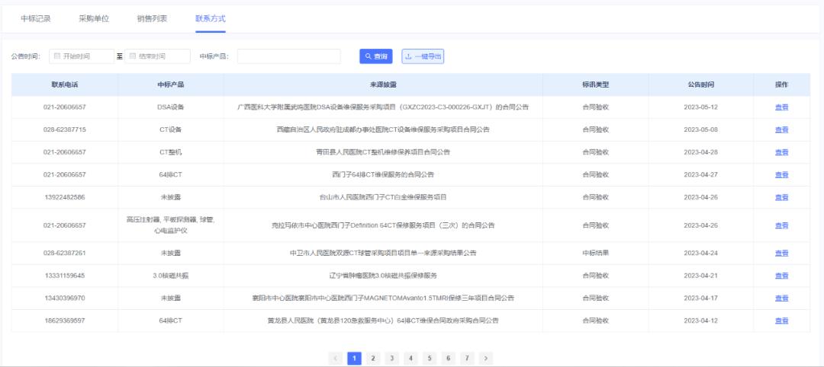
Task: Click the date 2023-05-08
Action: (x=700, y=129)
